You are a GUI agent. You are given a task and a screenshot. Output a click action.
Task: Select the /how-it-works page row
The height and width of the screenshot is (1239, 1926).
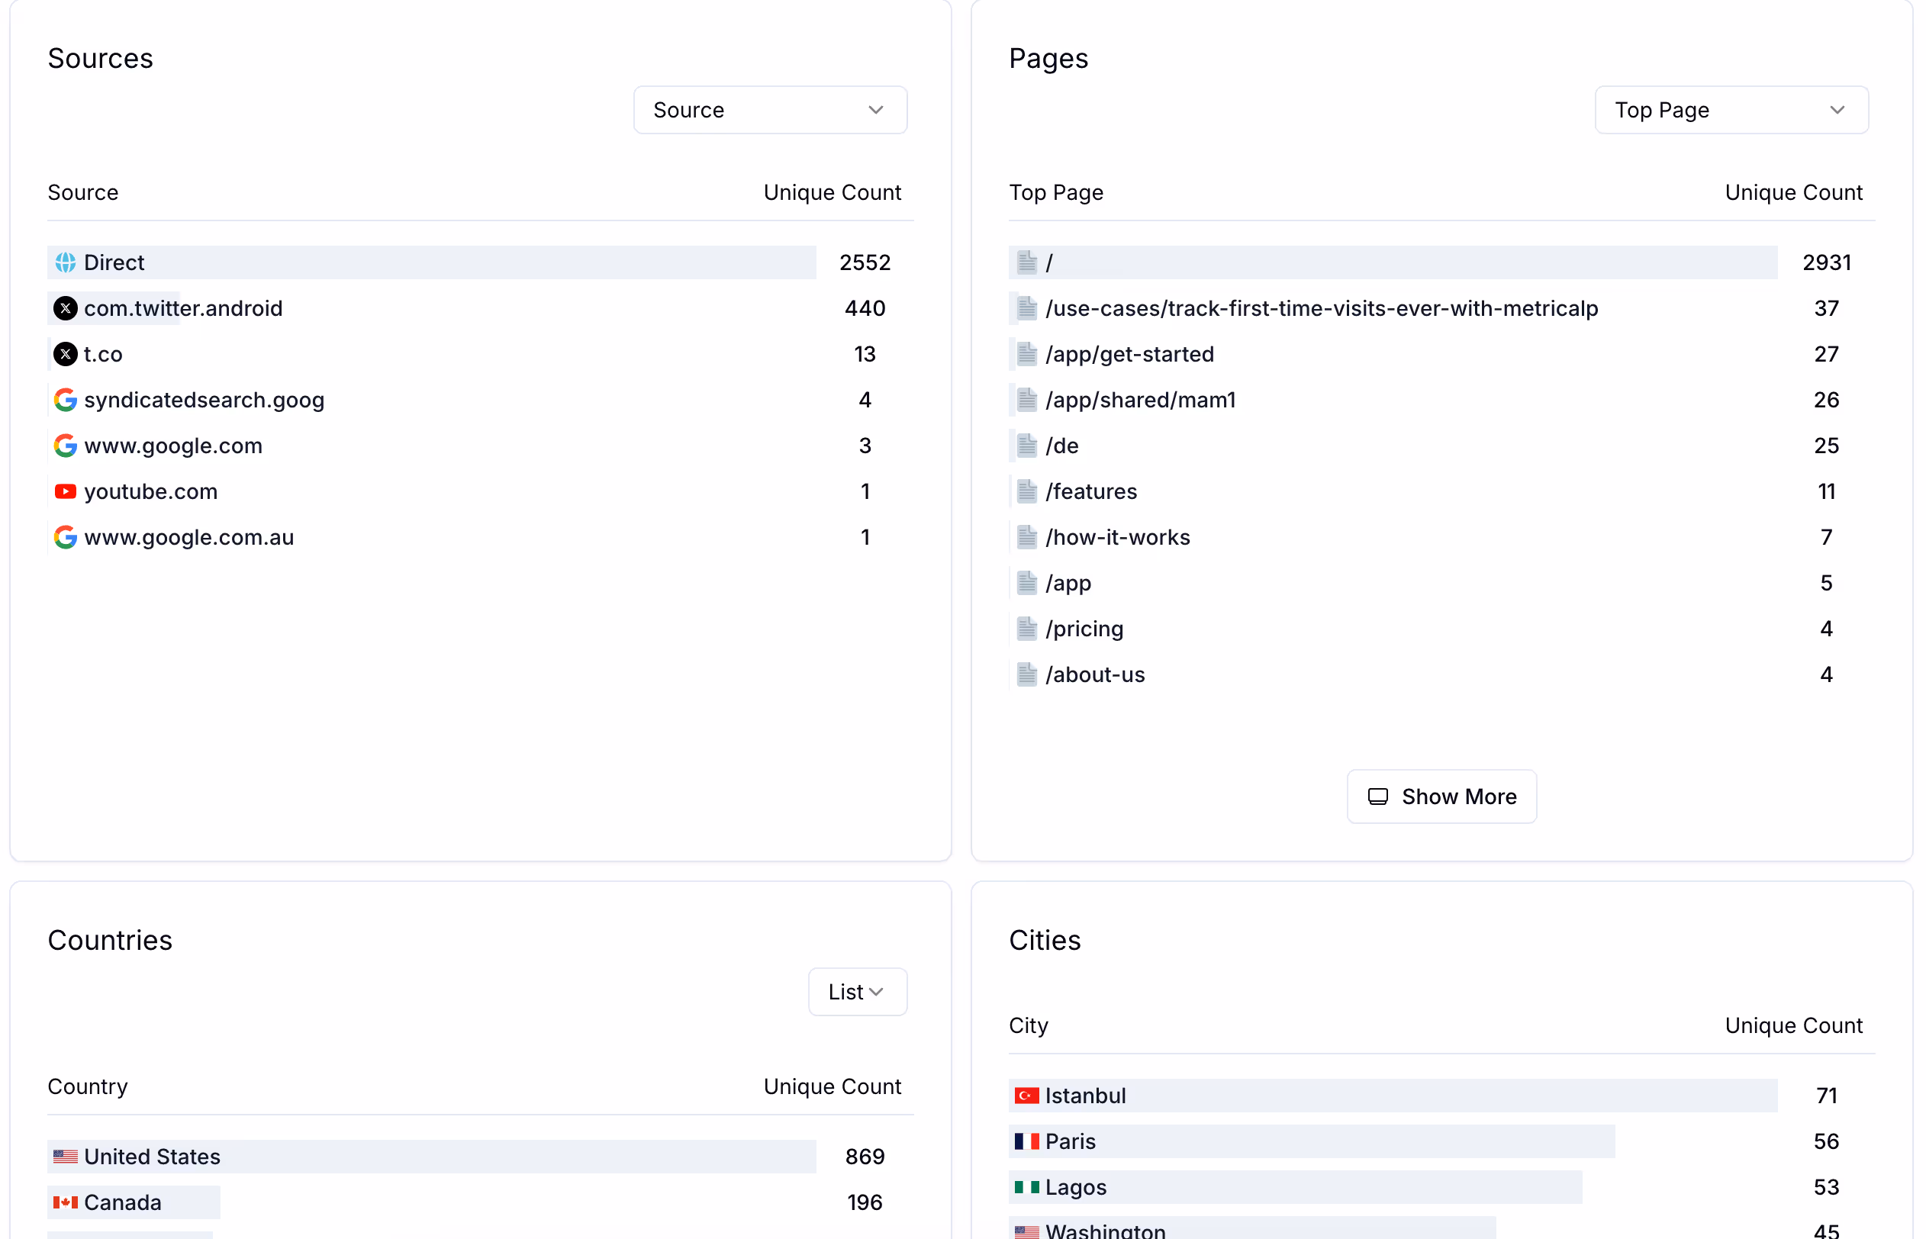1116,537
